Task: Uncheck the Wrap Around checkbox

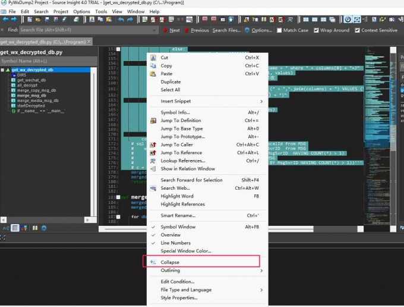Action: point(316,30)
